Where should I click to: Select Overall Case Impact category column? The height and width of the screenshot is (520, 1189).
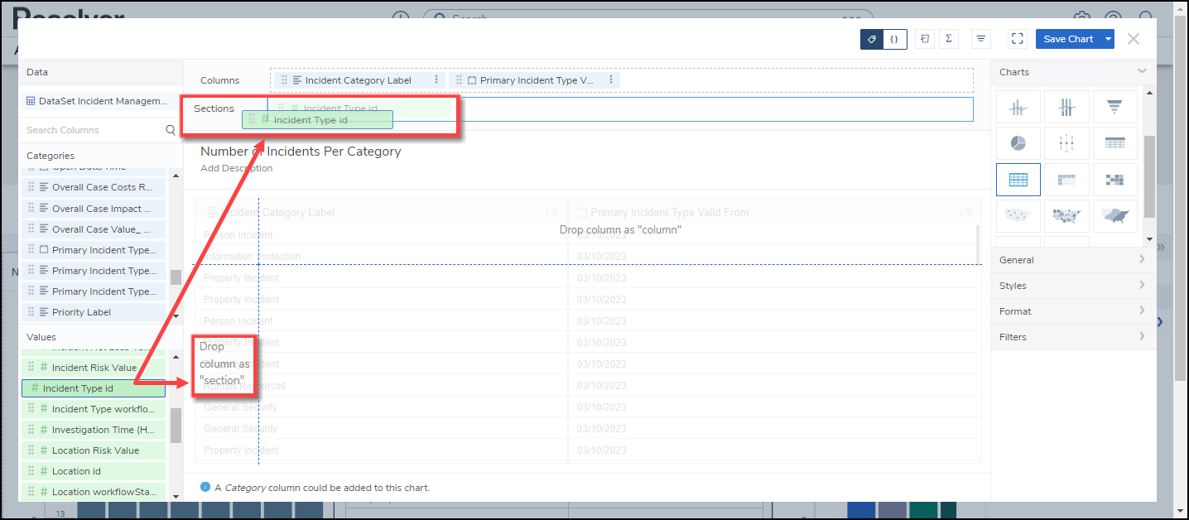click(94, 209)
